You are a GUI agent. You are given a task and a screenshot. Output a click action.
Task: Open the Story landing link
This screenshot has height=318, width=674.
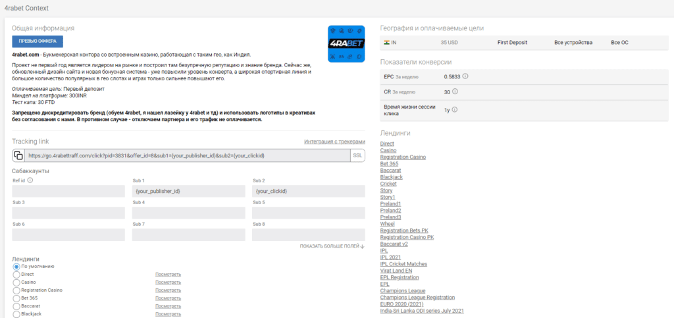coord(386,190)
